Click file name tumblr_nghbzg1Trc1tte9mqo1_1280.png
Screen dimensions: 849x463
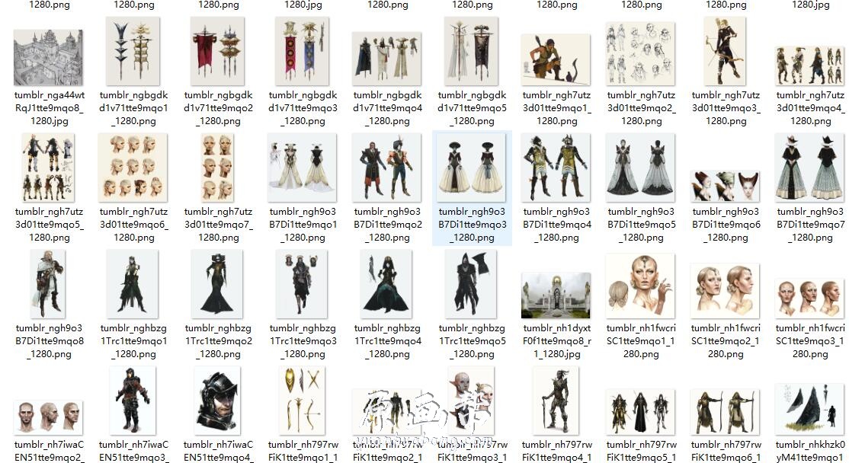[133, 340]
